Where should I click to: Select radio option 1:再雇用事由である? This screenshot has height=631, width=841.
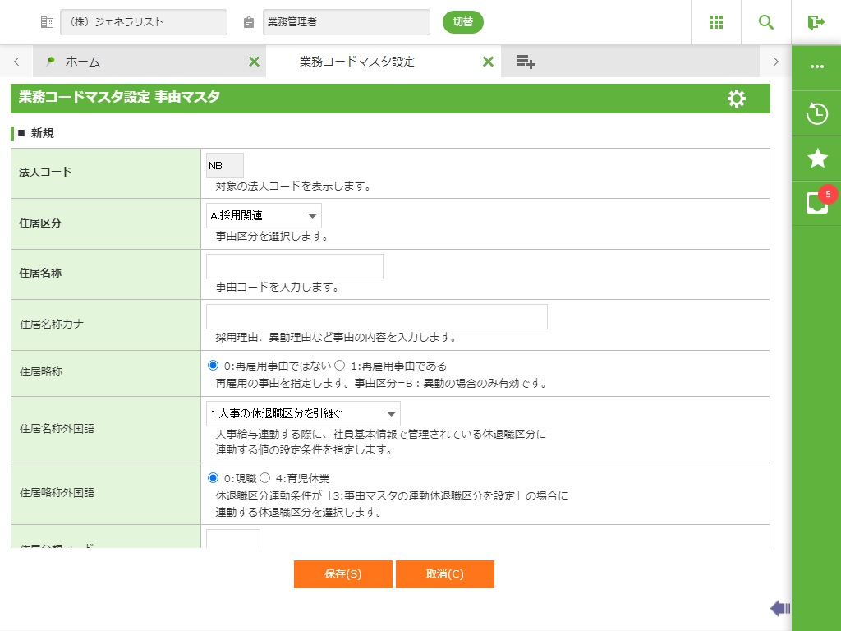339,366
